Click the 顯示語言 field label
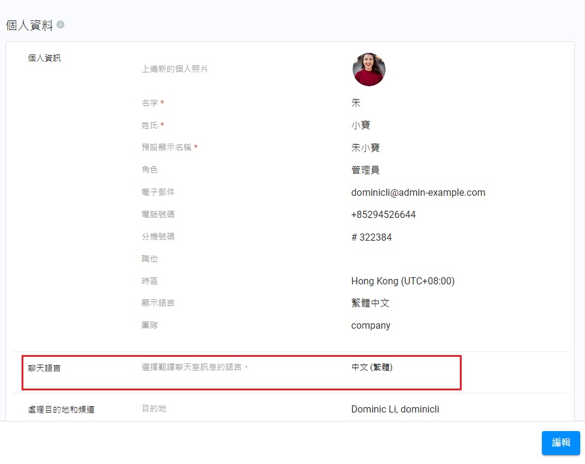 tap(158, 303)
